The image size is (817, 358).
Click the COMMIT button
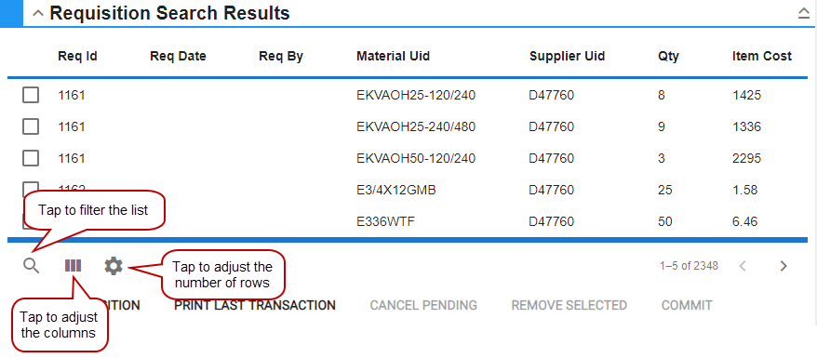687,305
